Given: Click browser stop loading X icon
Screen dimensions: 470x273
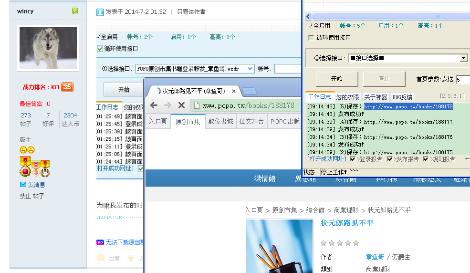Looking at the screenshot, I should [x=181, y=105].
